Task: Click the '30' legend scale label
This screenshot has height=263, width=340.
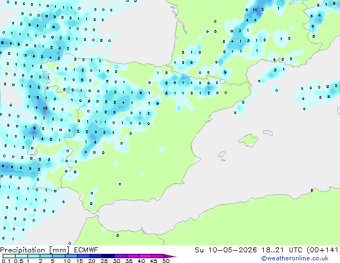Action: (116, 261)
